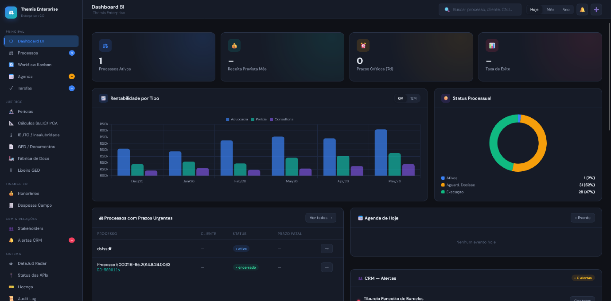This screenshot has width=611, height=301.
Task: Open the Audit Log entry
Action: pyautogui.click(x=41, y=298)
